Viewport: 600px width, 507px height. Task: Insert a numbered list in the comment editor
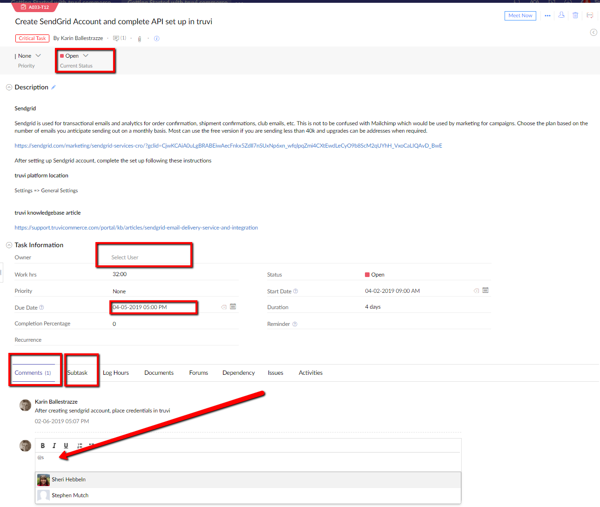click(80, 446)
